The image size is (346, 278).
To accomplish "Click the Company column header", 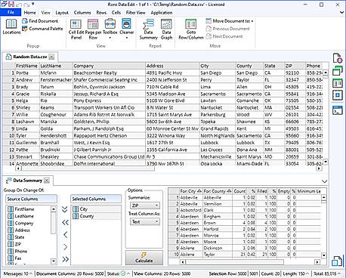I will click(x=109, y=66).
